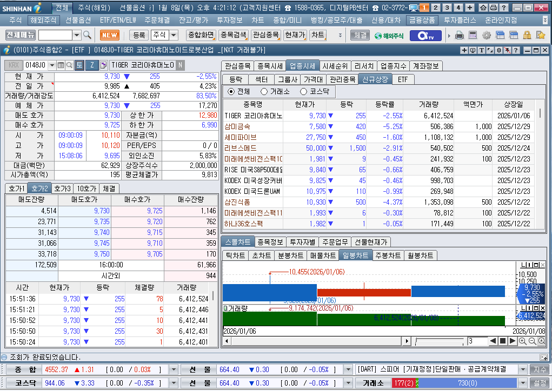Switch to virtual screen 4
552x391 pixels.
(x=458, y=8)
